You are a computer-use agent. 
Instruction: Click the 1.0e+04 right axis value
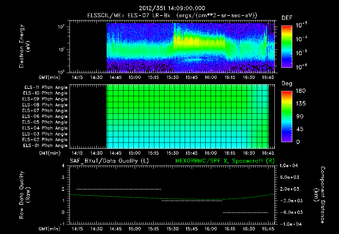[x=289, y=166]
